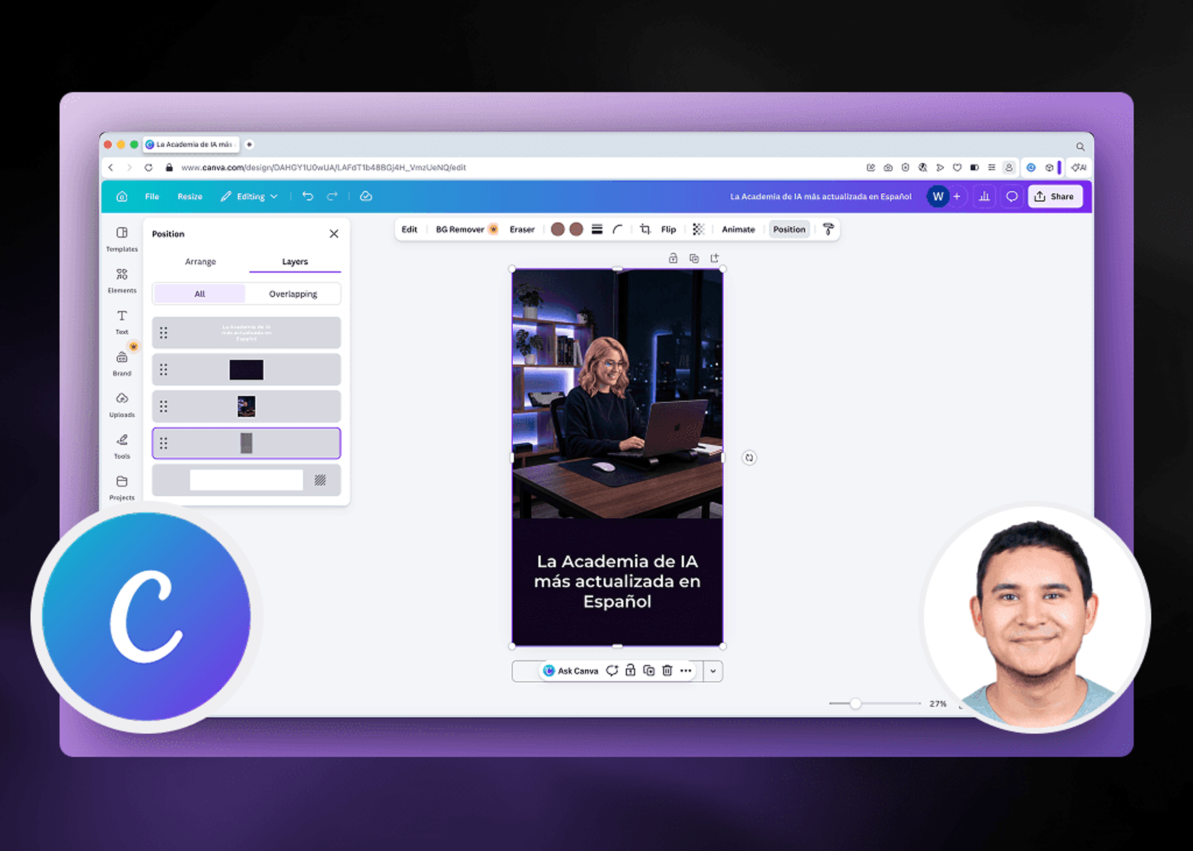Open the comments speech bubble
Image resolution: width=1193 pixels, height=851 pixels.
click(x=1012, y=196)
